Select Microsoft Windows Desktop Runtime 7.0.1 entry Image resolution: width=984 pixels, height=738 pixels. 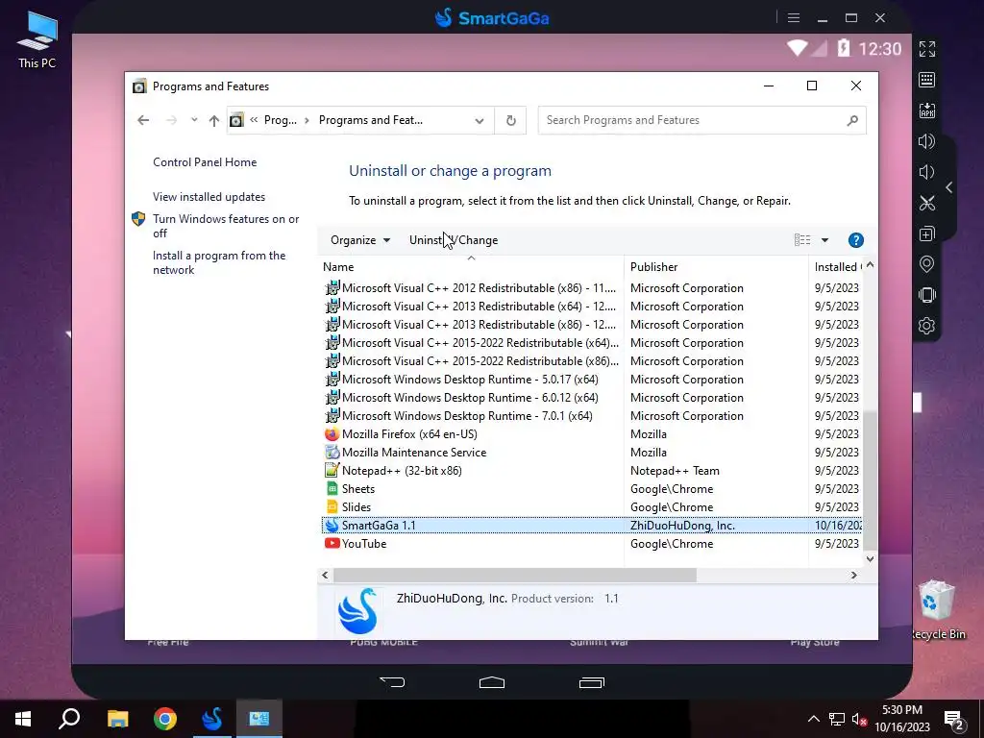pyautogui.click(x=591, y=416)
